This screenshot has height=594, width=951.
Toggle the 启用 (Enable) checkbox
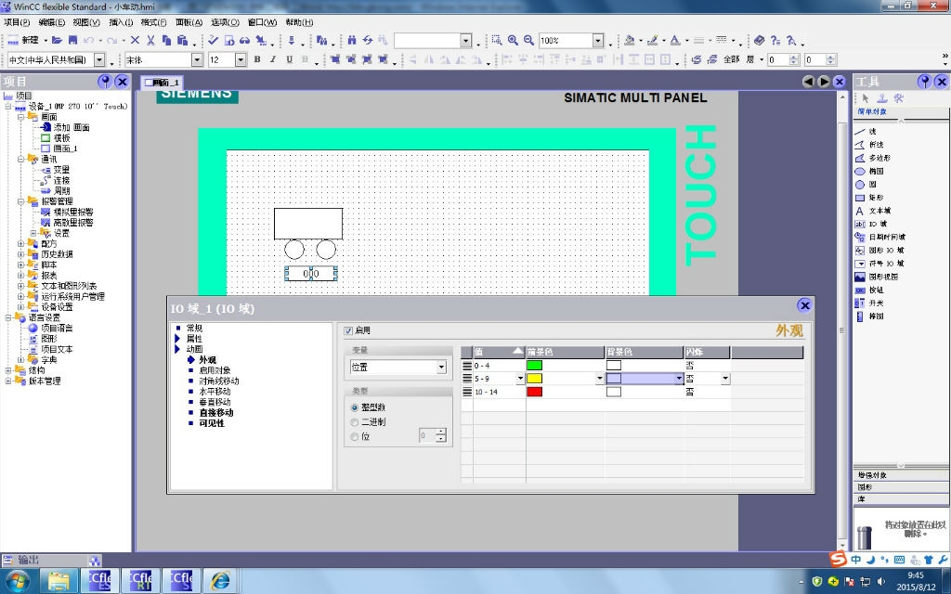348,330
